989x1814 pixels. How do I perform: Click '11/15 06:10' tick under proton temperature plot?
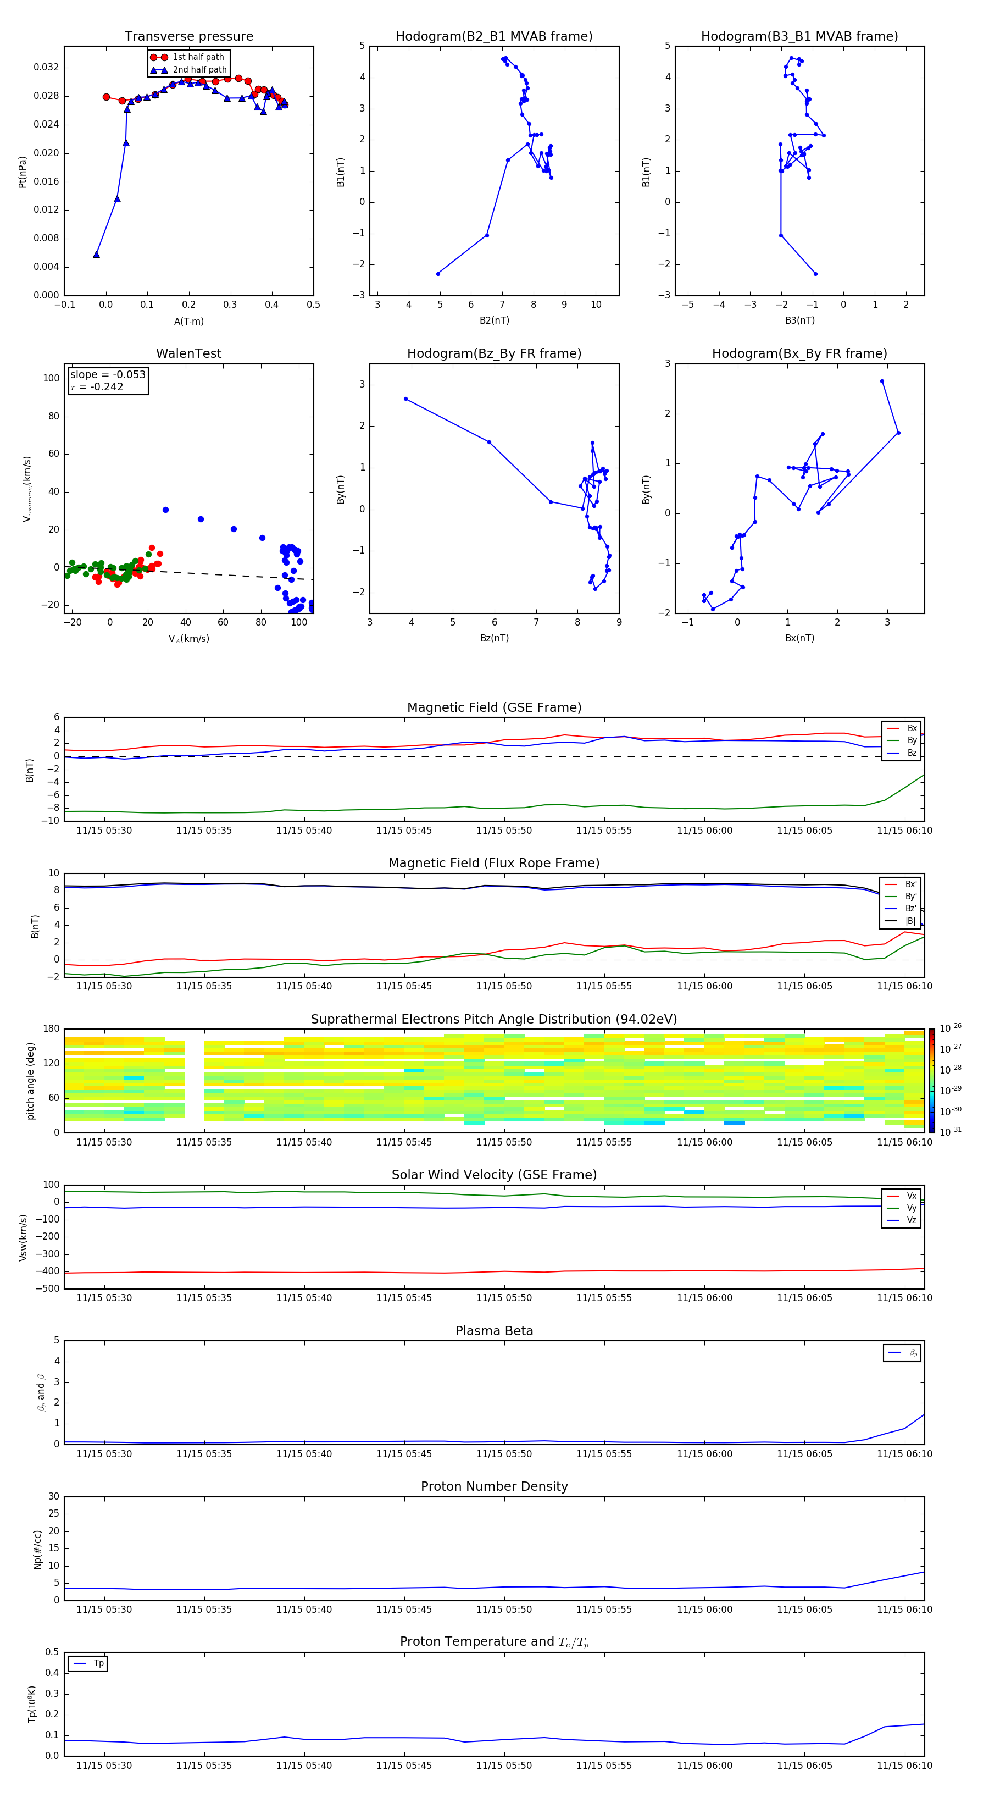coord(904,1766)
